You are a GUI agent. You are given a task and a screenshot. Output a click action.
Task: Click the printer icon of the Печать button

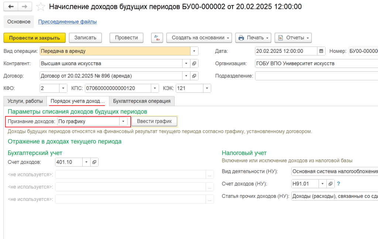241,38
